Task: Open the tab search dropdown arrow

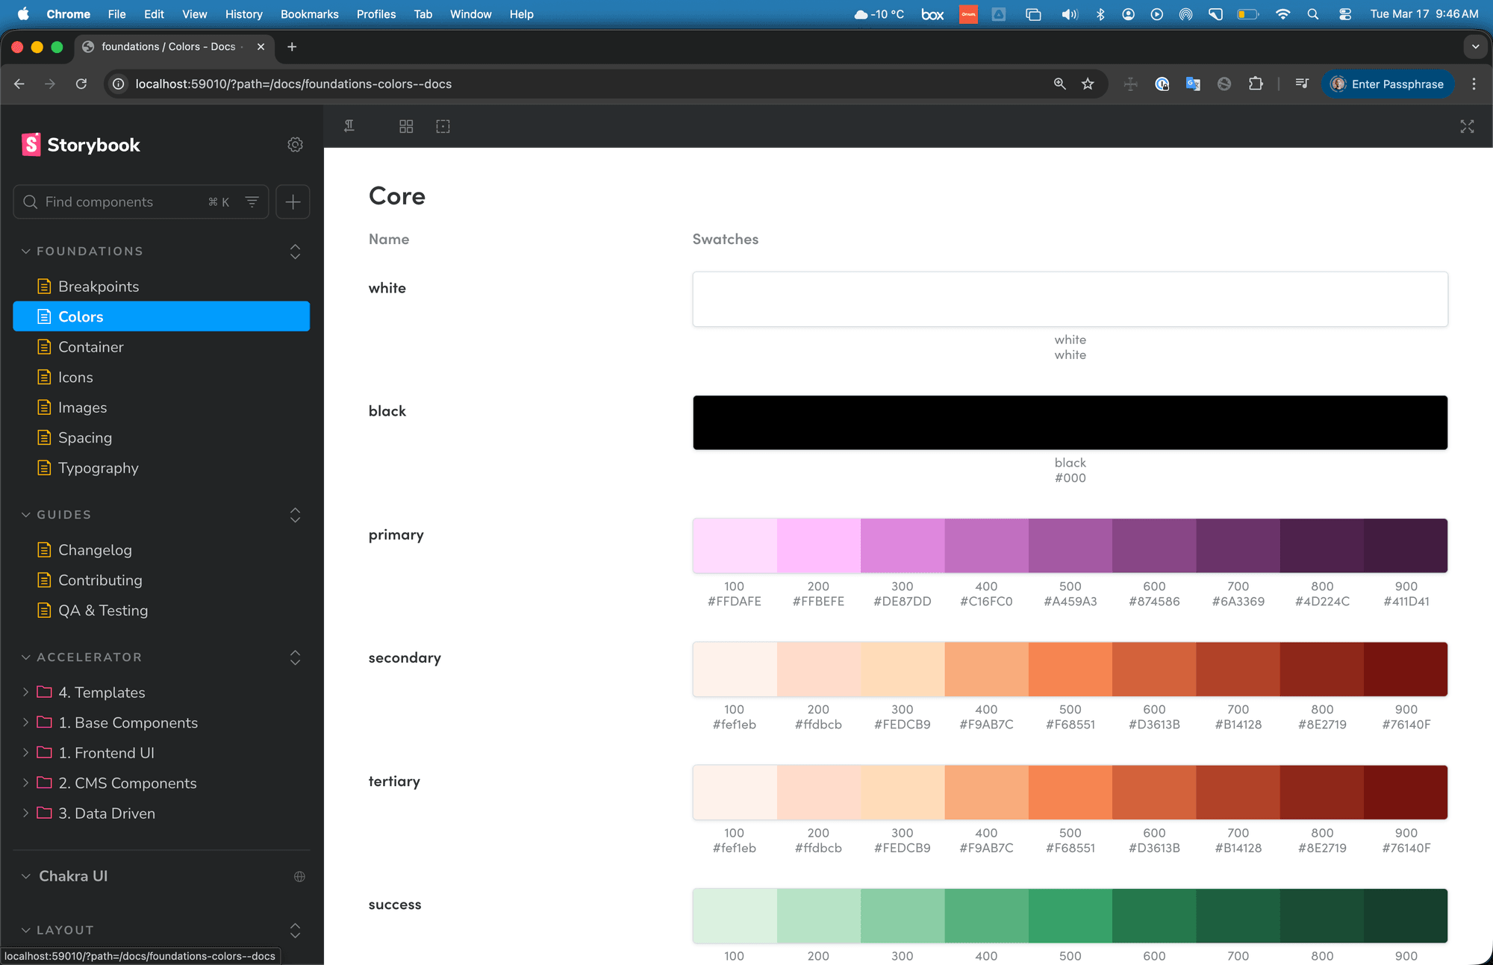Action: pos(1475,46)
